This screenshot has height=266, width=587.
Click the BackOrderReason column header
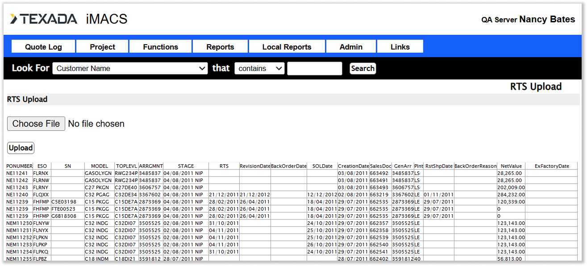coord(475,166)
